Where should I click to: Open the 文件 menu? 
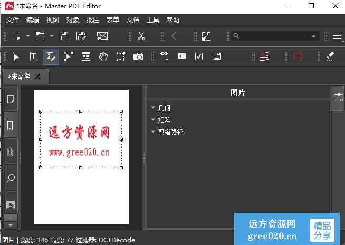pos(12,20)
